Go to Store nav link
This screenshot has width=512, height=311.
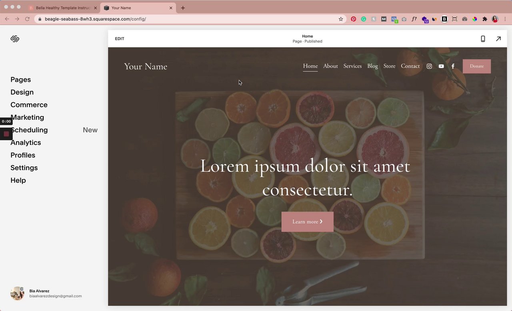pos(389,66)
